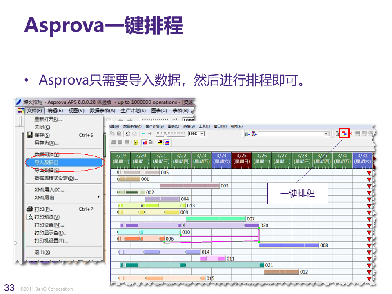This screenshot has width=392, height=294.
Task: Select 导入数据(I) from the File menu
Action: point(65,162)
